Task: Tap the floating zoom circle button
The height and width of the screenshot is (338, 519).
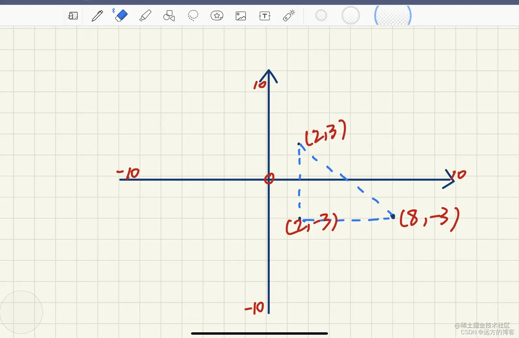Action: coord(21,312)
